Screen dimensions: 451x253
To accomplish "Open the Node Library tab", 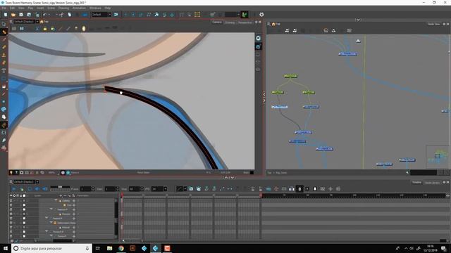I will pos(432,183).
